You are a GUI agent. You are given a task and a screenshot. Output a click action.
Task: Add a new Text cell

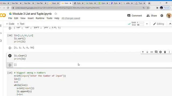[21, 24]
